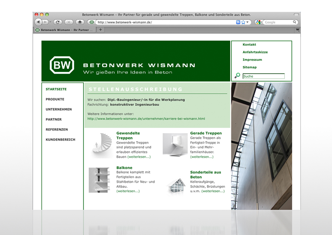Select the Referenzen navigation menu item

coord(57,129)
